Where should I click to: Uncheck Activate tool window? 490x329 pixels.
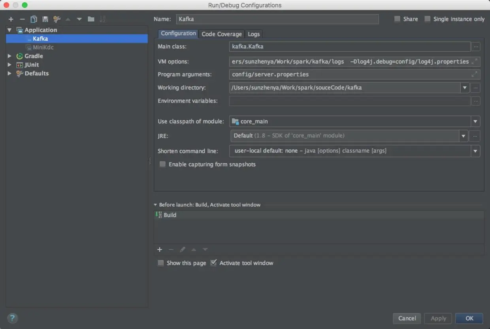click(213, 263)
